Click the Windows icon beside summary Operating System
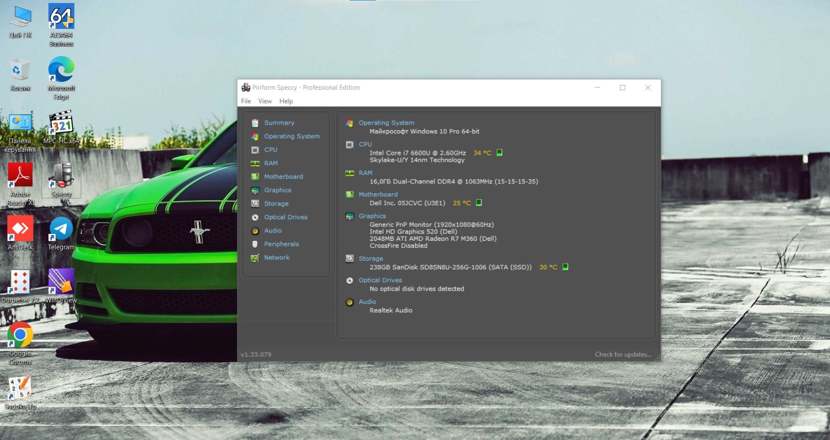This screenshot has height=440, width=830. 350,123
